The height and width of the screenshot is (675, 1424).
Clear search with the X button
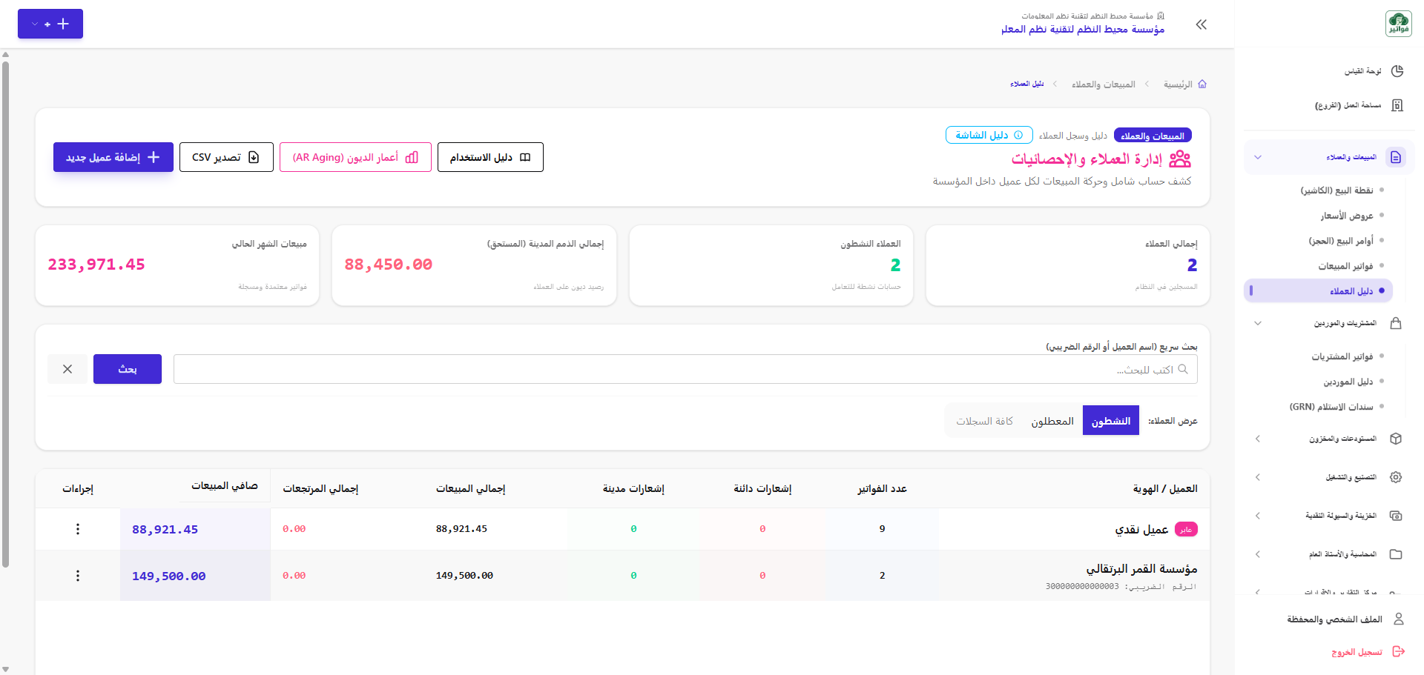[x=67, y=369]
